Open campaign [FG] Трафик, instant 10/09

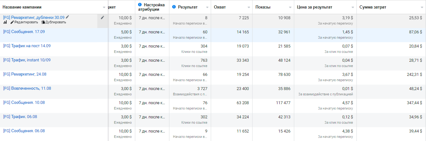pos(27,60)
